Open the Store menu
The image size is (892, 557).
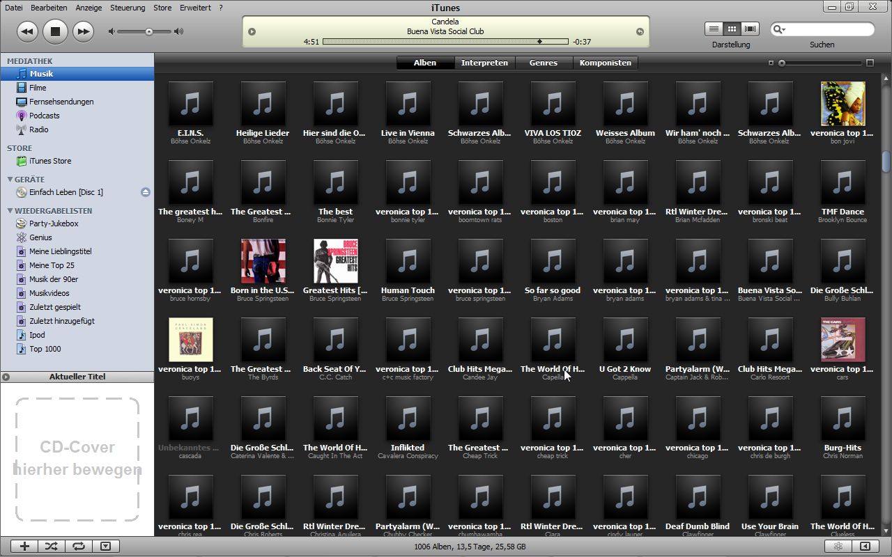tap(162, 8)
